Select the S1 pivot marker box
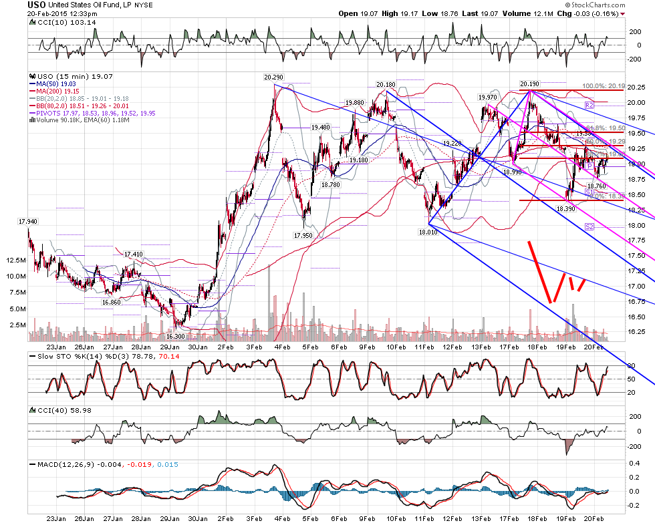Image resolution: width=655 pixels, height=523 pixels. click(589, 192)
